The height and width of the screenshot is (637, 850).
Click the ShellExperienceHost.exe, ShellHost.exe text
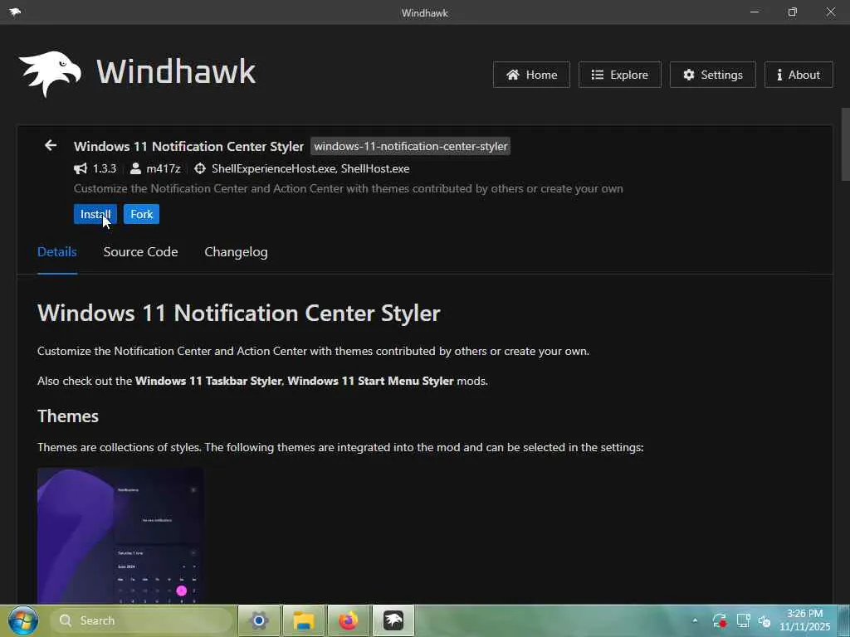310,168
